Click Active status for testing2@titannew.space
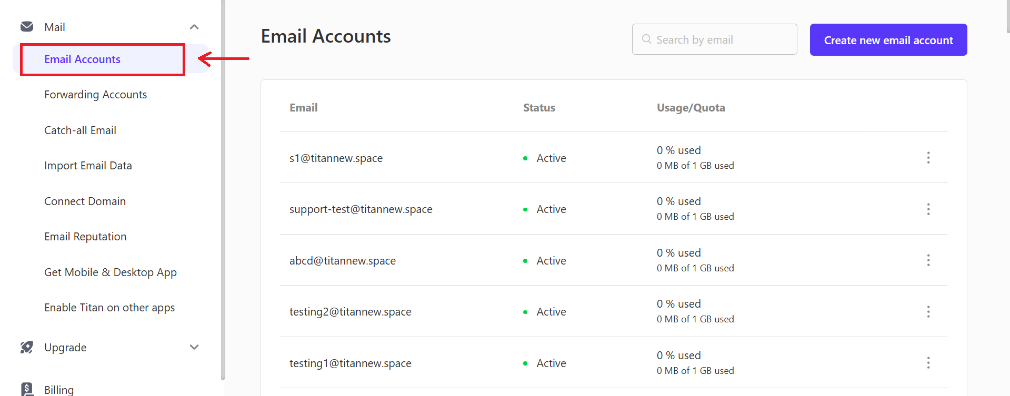 click(x=551, y=312)
